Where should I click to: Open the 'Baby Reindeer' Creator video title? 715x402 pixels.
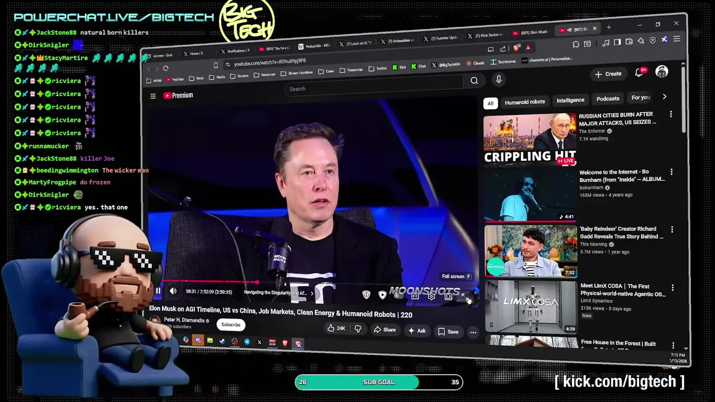(621, 232)
